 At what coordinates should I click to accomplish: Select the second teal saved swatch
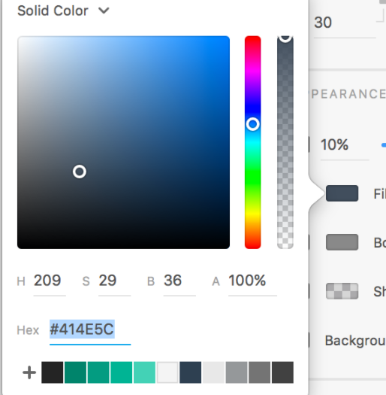[x=98, y=372]
